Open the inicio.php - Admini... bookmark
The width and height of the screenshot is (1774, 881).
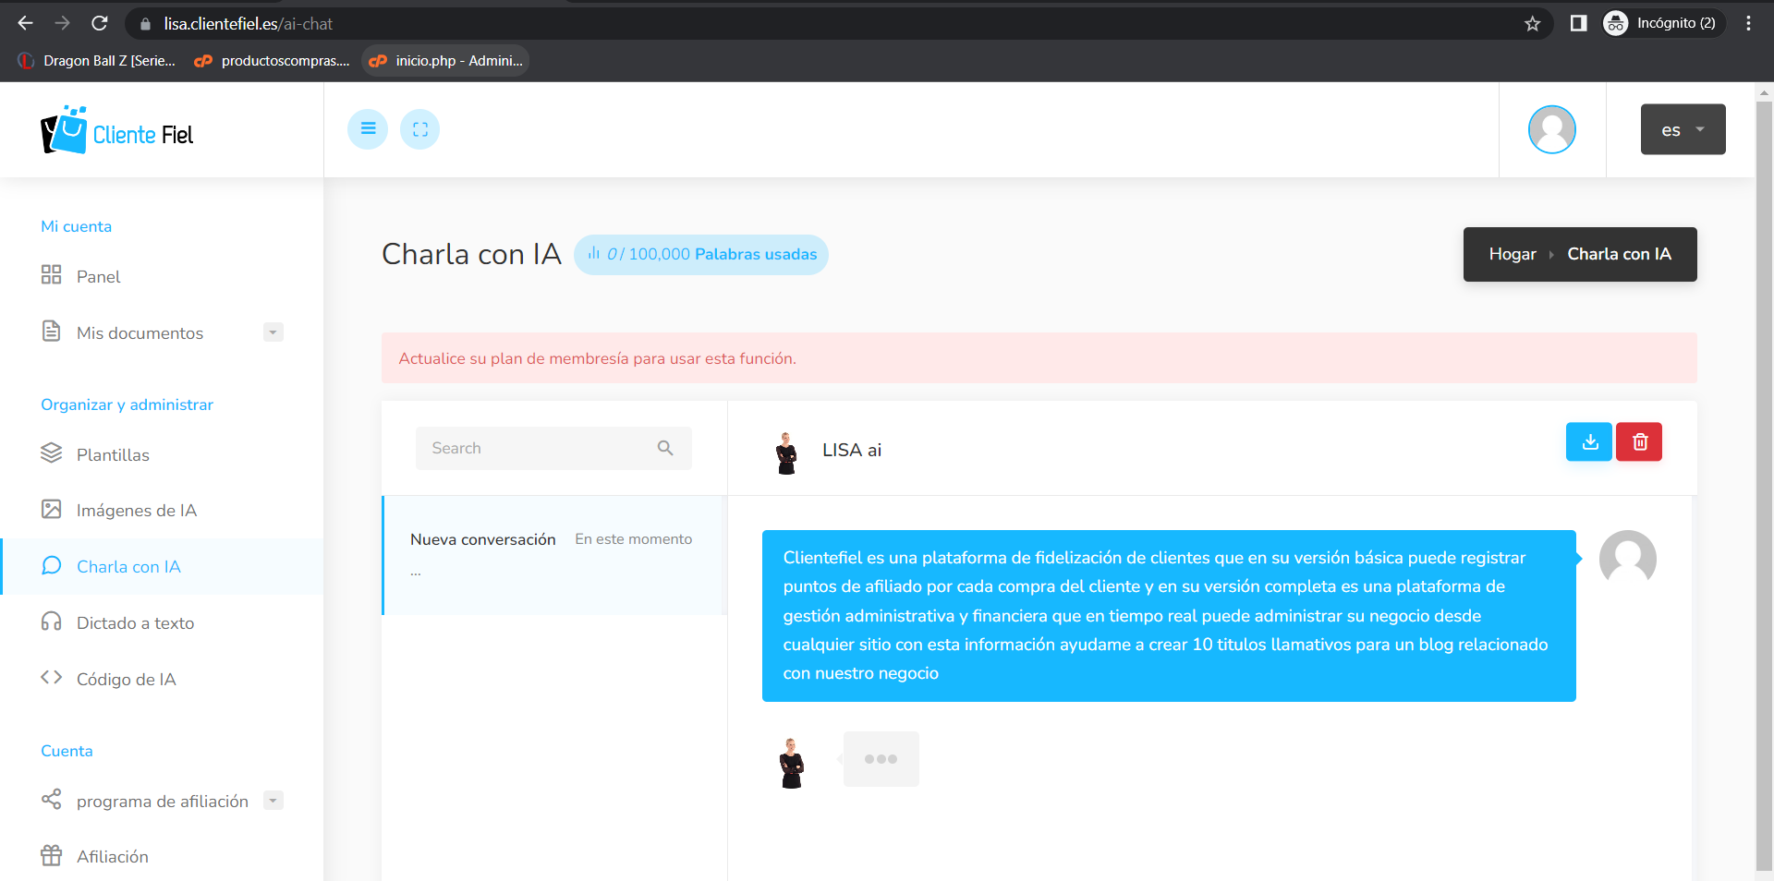pyautogui.click(x=446, y=61)
